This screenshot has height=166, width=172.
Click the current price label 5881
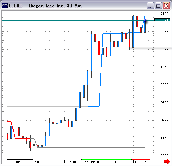pos(162,20)
